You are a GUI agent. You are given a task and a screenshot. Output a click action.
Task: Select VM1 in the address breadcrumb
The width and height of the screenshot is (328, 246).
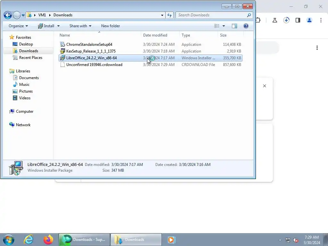tap(42, 15)
